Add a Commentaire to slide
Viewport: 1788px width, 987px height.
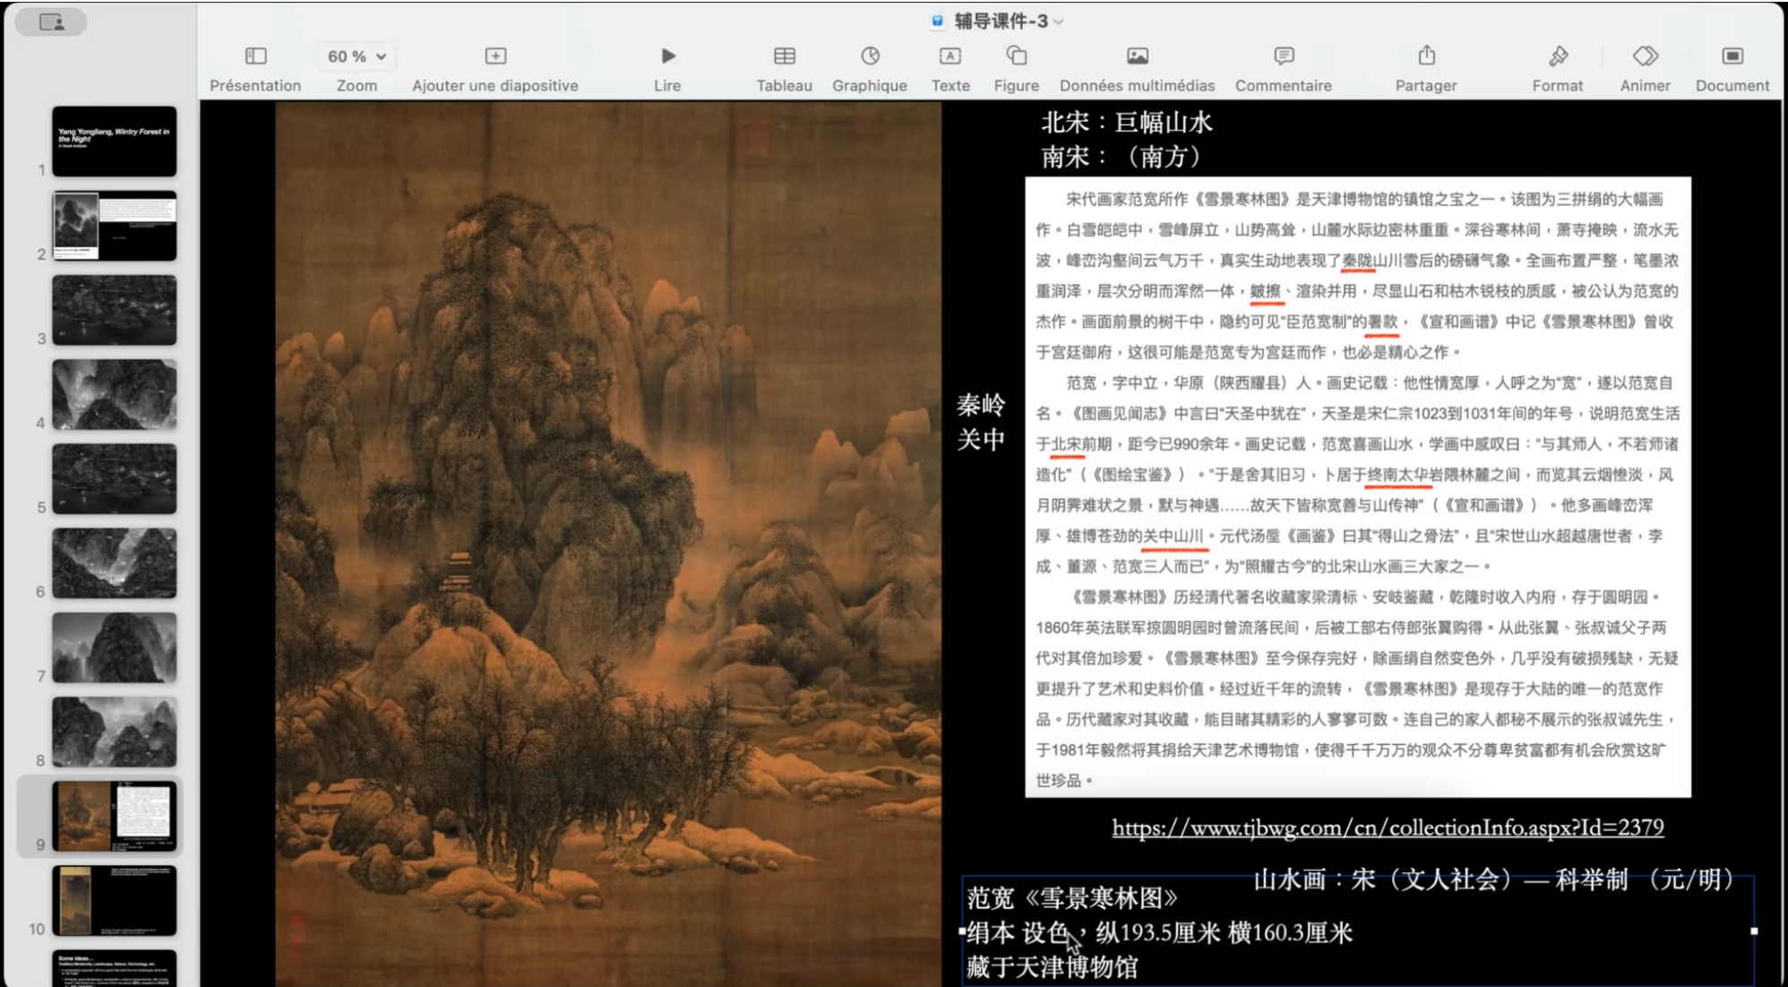[1283, 56]
